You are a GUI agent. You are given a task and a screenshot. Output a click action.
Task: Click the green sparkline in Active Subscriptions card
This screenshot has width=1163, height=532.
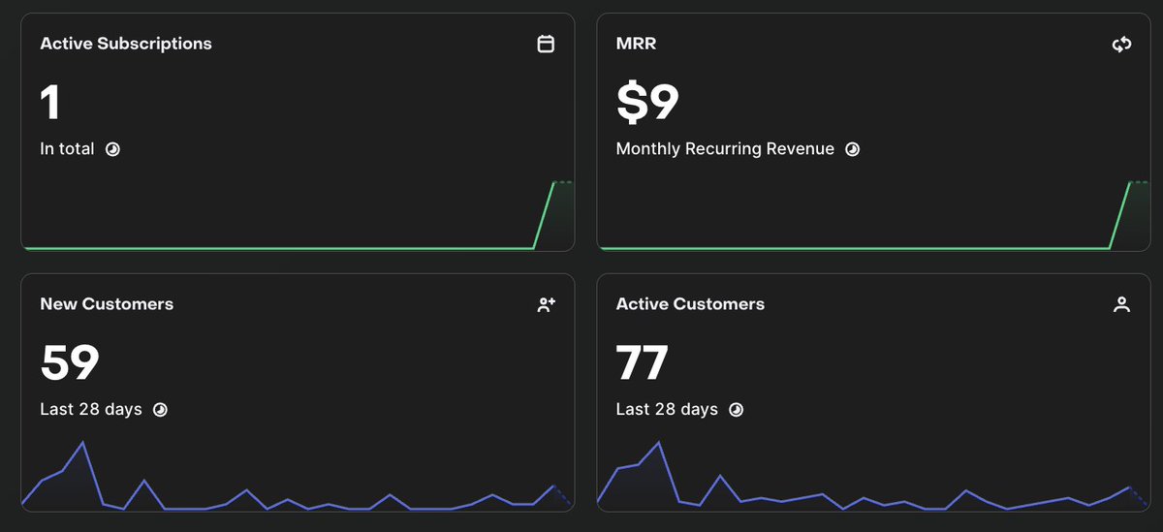coord(298,215)
